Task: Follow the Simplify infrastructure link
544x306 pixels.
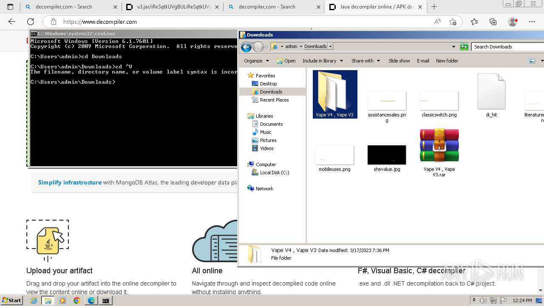Action: (70, 182)
